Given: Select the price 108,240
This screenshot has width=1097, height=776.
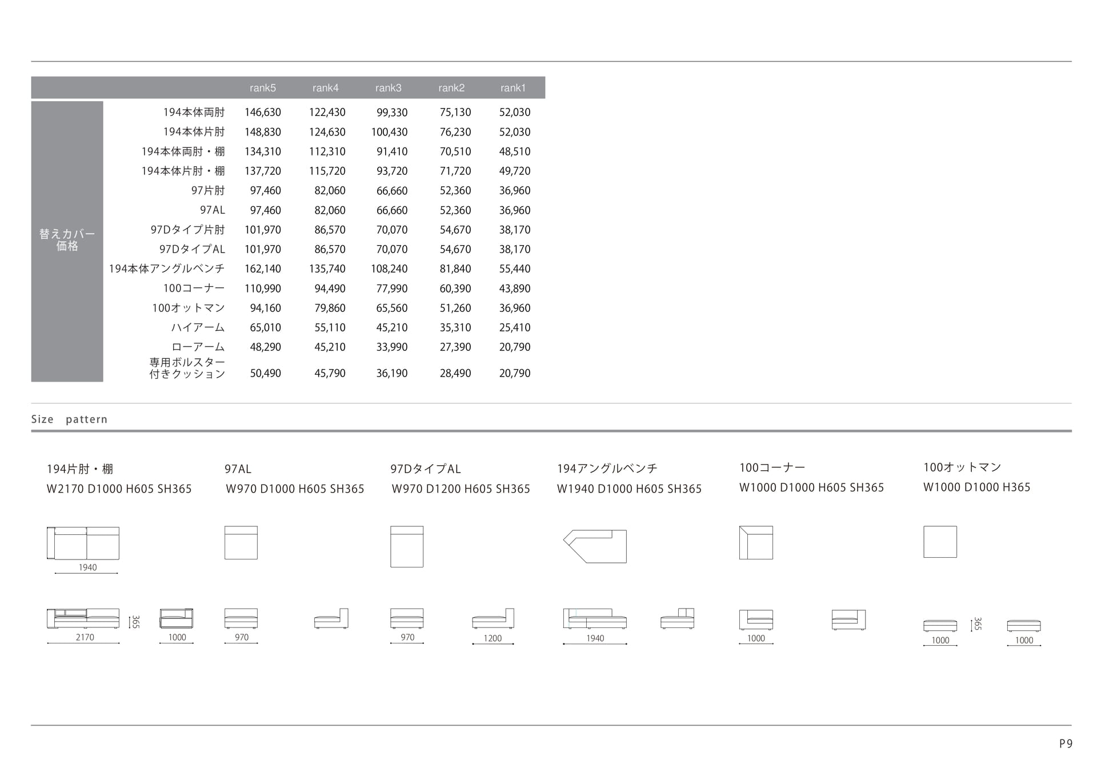Looking at the screenshot, I should [x=389, y=269].
